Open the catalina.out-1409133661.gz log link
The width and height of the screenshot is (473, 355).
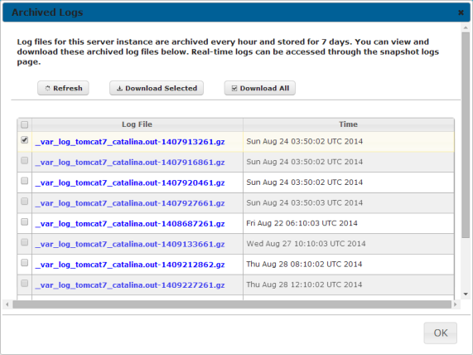coord(130,244)
